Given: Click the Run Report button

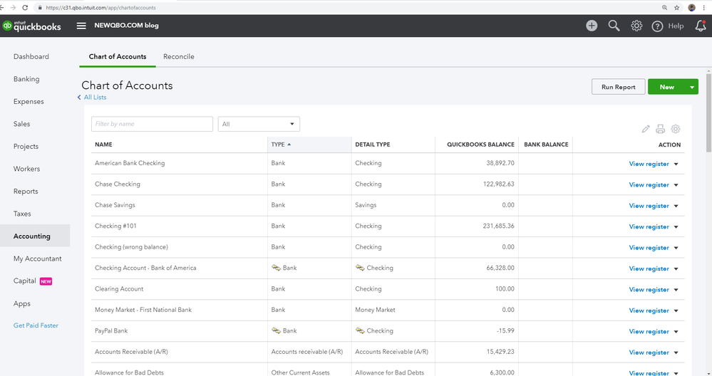Looking at the screenshot, I should click(618, 87).
